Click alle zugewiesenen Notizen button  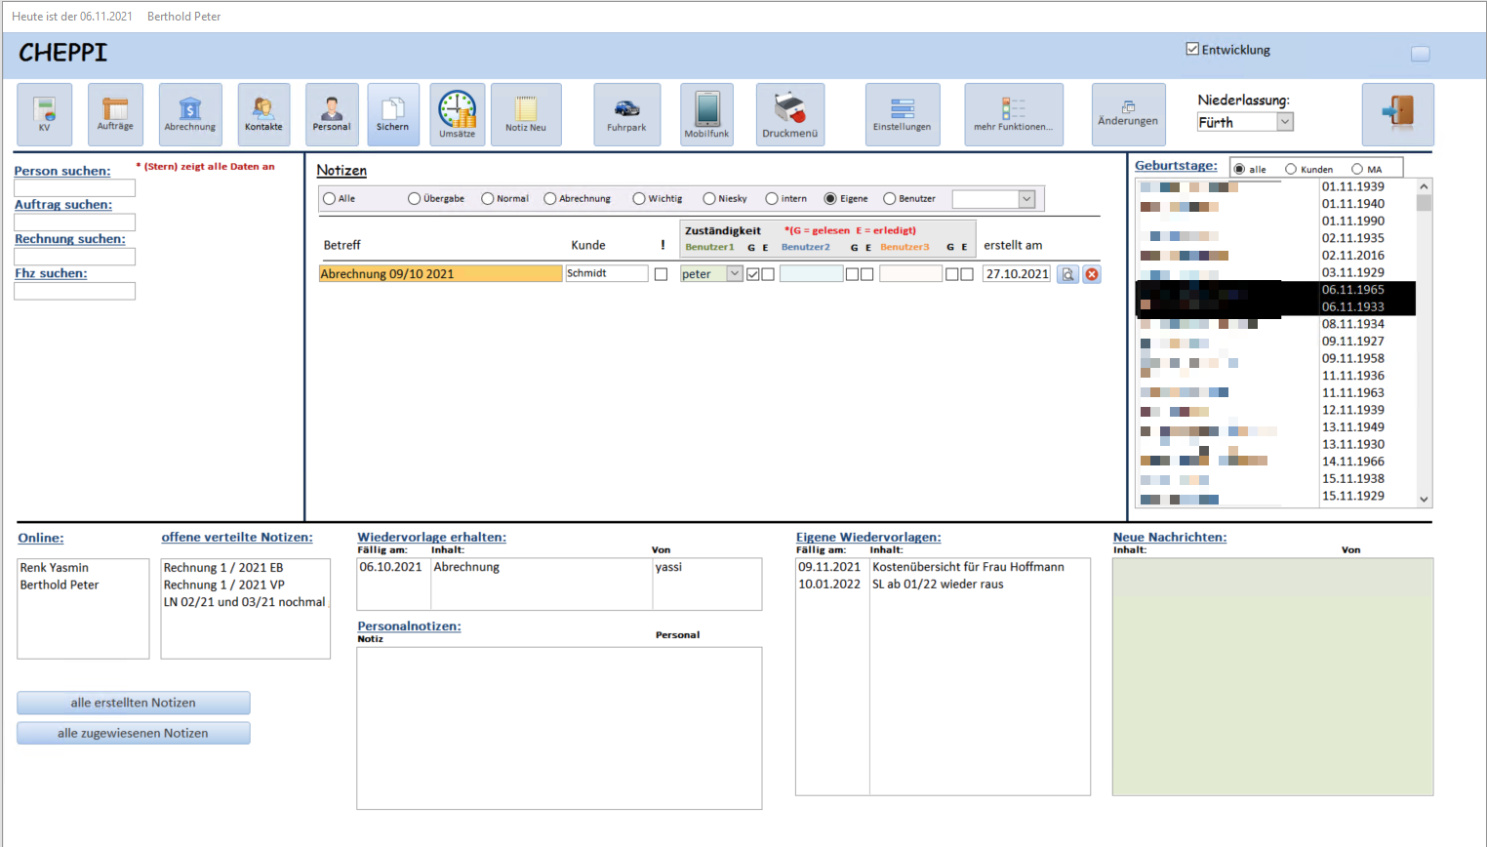click(x=134, y=733)
